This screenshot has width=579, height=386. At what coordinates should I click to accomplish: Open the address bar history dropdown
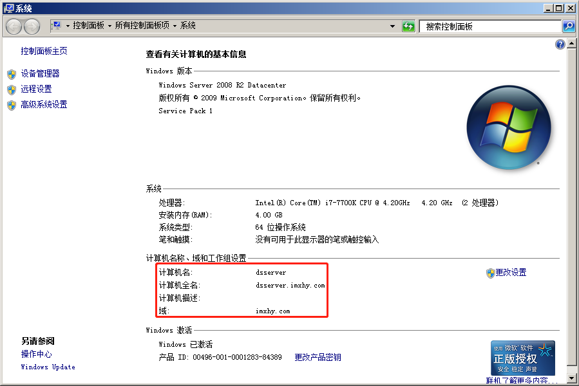[392, 26]
